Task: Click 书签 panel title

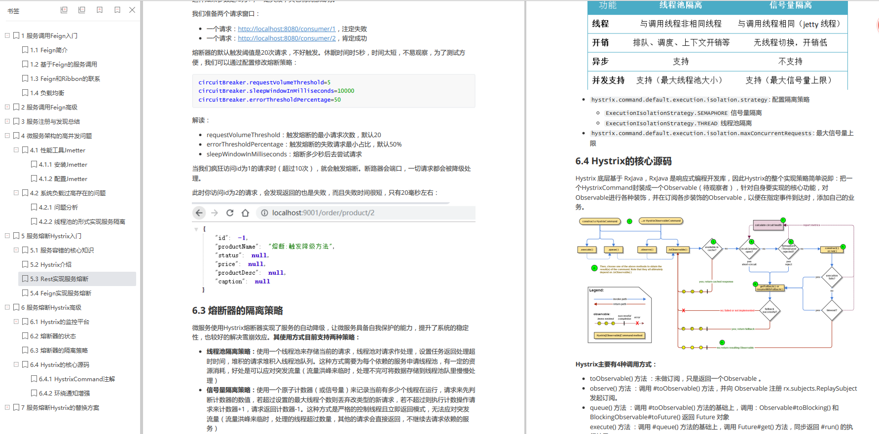Action: point(13,11)
